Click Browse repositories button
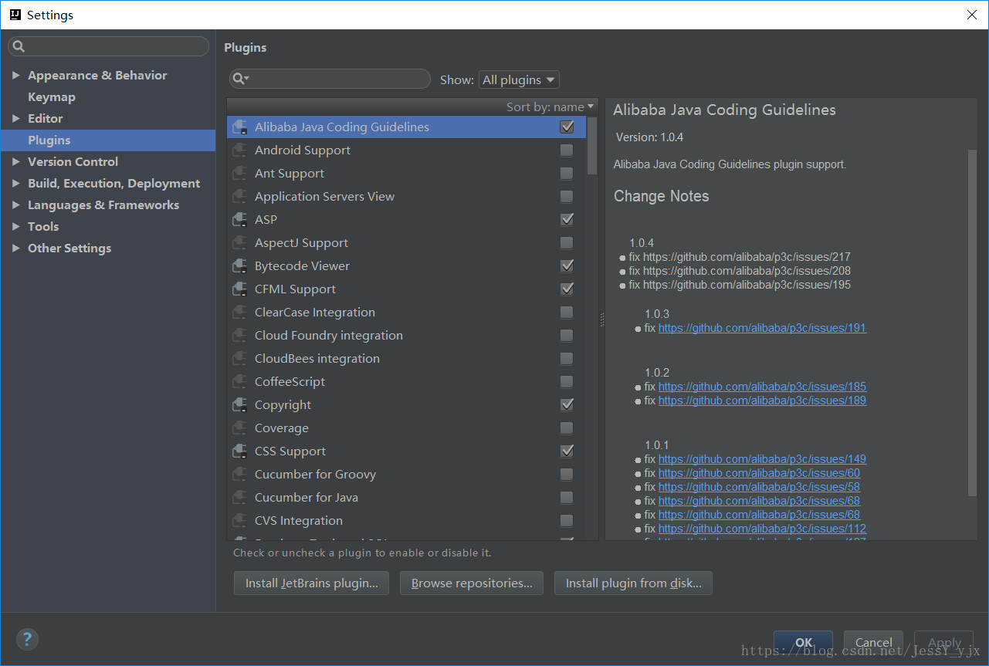 tap(472, 583)
